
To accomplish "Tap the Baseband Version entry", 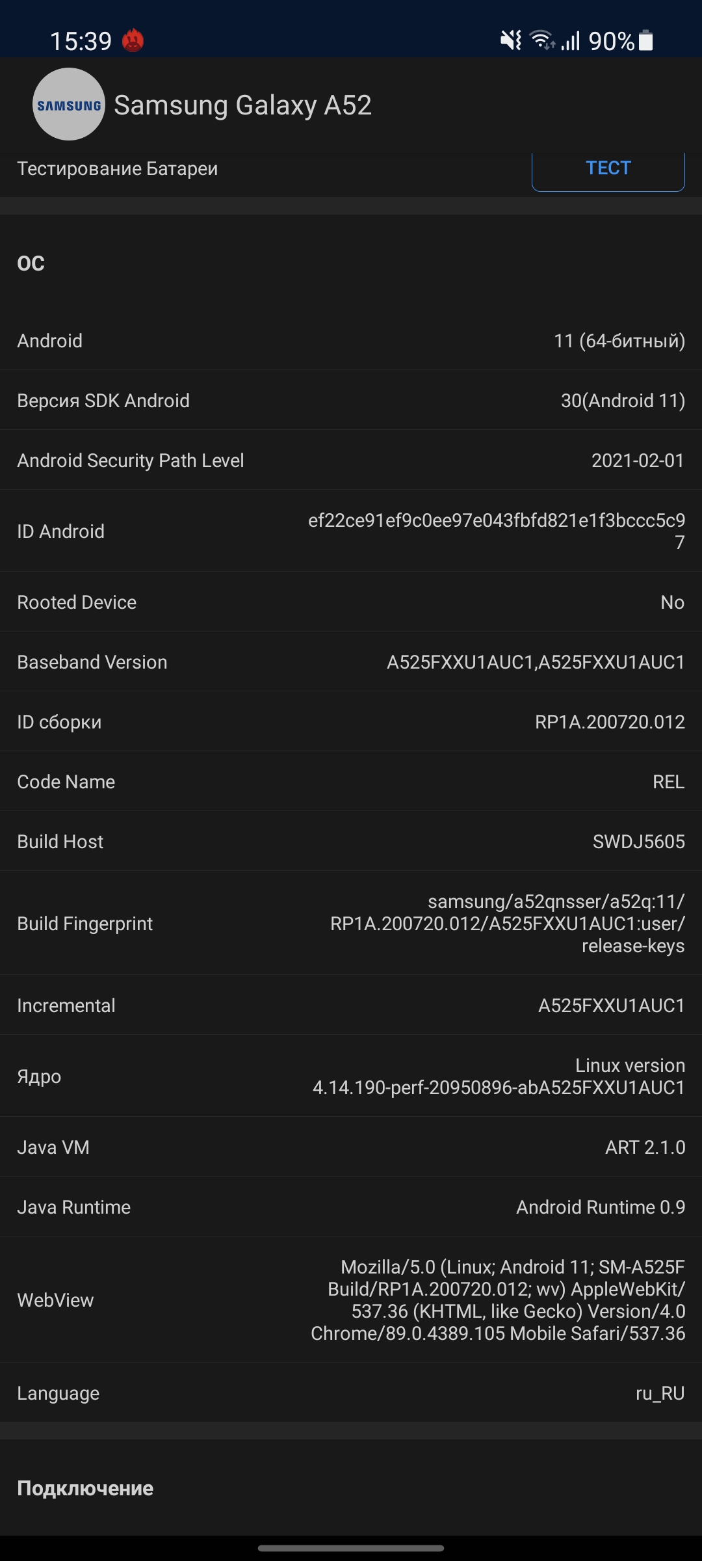I will coord(351,662).
